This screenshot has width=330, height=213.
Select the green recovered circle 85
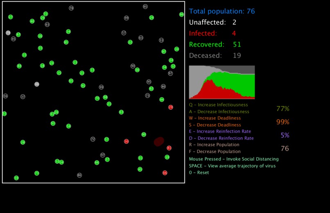pyautogui.click(x=66, y=42)
